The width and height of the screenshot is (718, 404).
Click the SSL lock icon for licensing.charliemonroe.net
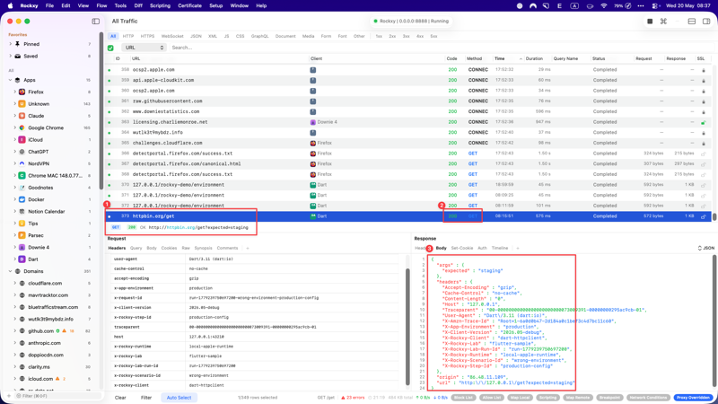click(x=704, y=122)
